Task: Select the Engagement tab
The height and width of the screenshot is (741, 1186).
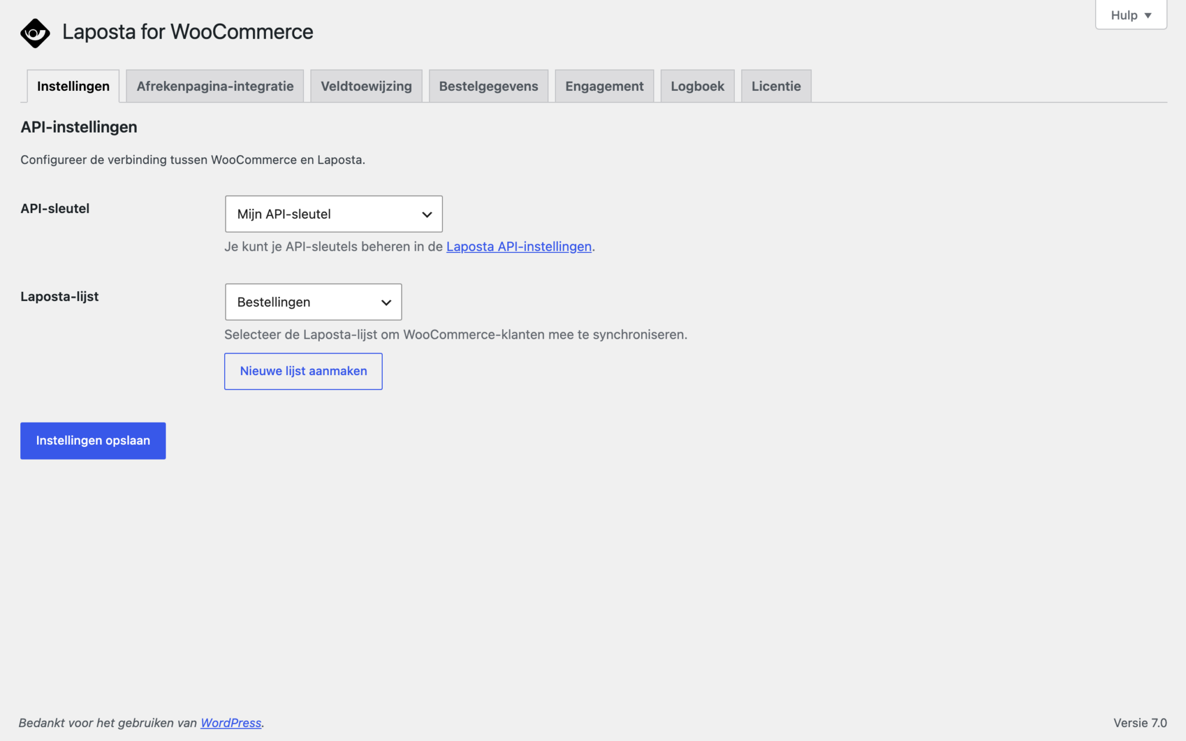Action: pos(604,86)
